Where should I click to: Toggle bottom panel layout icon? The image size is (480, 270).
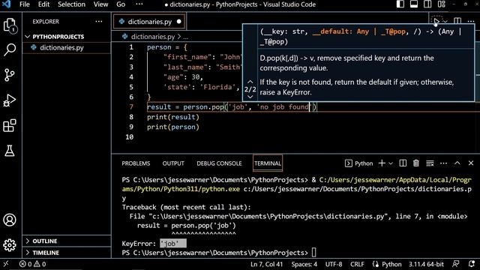click(414, 4)
